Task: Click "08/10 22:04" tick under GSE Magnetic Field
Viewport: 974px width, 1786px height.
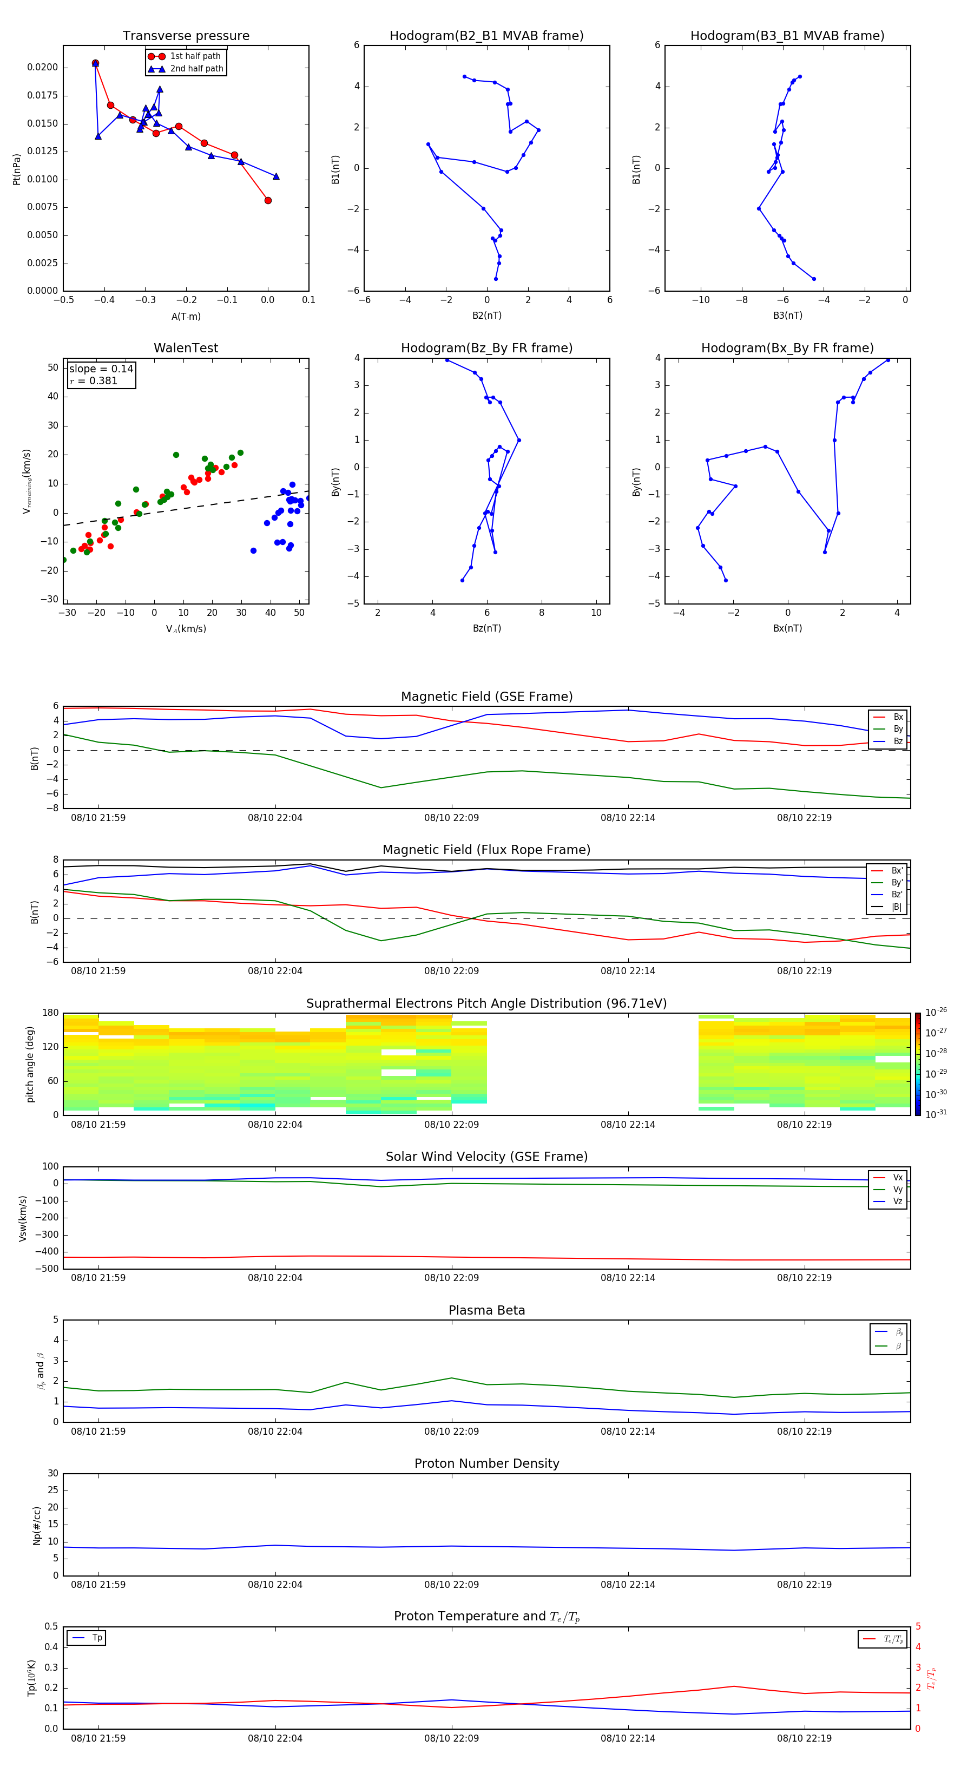Action: pyautogui.click(x=275, y=818)
